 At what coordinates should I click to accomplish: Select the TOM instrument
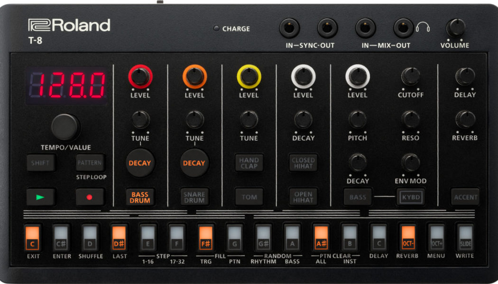pos(249,197)
